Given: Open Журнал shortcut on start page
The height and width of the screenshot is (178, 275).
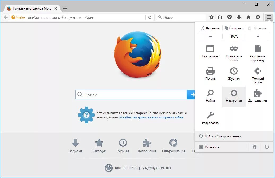Looking at the screenshot, I should click(123, 145).
